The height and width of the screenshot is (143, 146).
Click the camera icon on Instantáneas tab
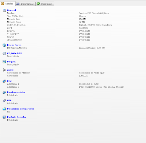click(18, 4)
